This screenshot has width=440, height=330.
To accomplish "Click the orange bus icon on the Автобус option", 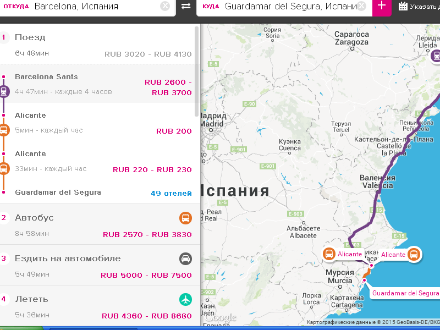I will point(185,218).
